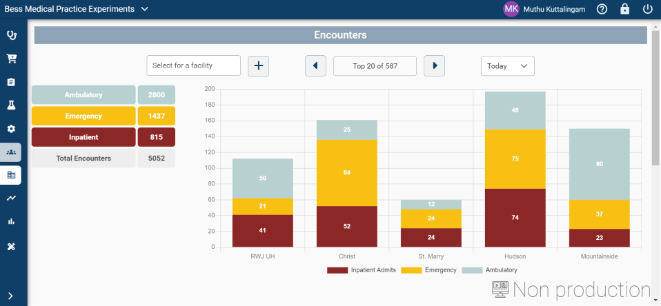The width and height of the screenshot is (661, 306).
Task: Expand the Bess Medical Practice Experiments dropdown
Action: 144,9
